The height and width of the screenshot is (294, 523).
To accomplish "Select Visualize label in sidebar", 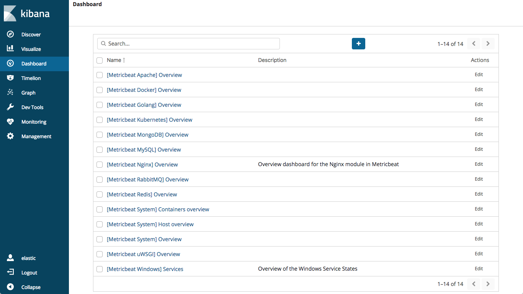I will pyautogui.click(x=31, y=49).
